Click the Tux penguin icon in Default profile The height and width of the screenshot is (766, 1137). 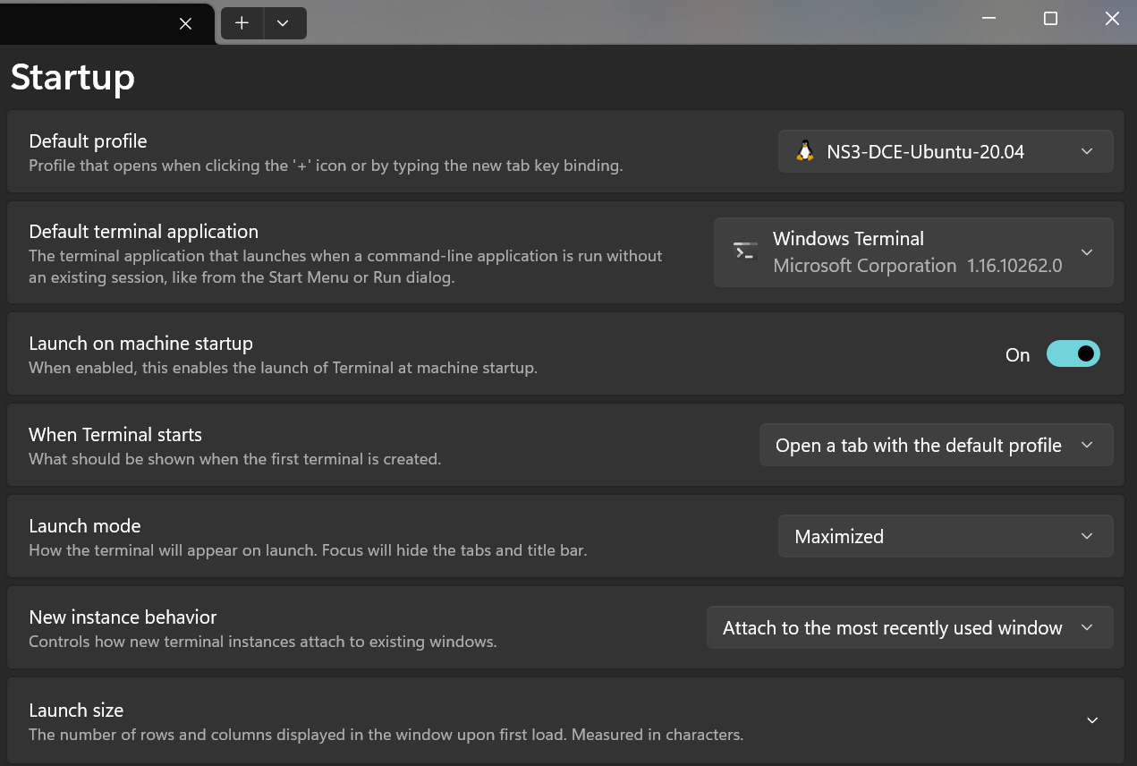tap(805, 151)
